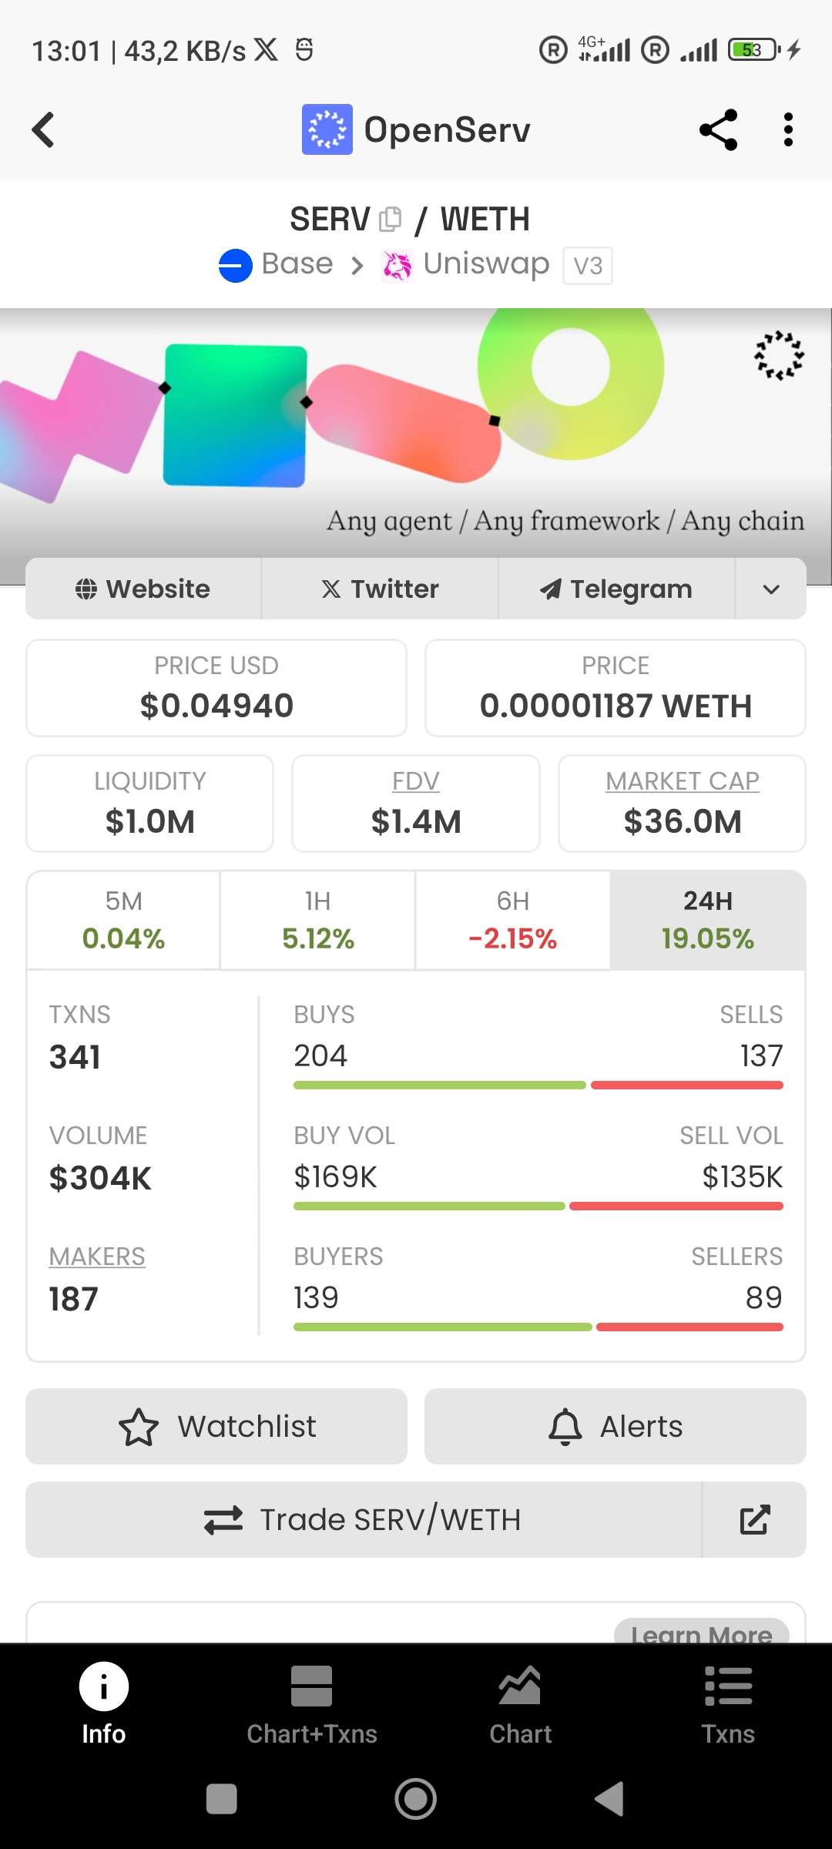The width and height of the screenshot is (832, 1849).
Task: Open the three-dot overflow menu
Action: pos(787,129)
